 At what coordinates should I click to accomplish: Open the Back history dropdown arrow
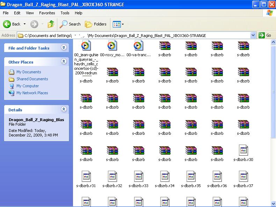tap(25, 24)
